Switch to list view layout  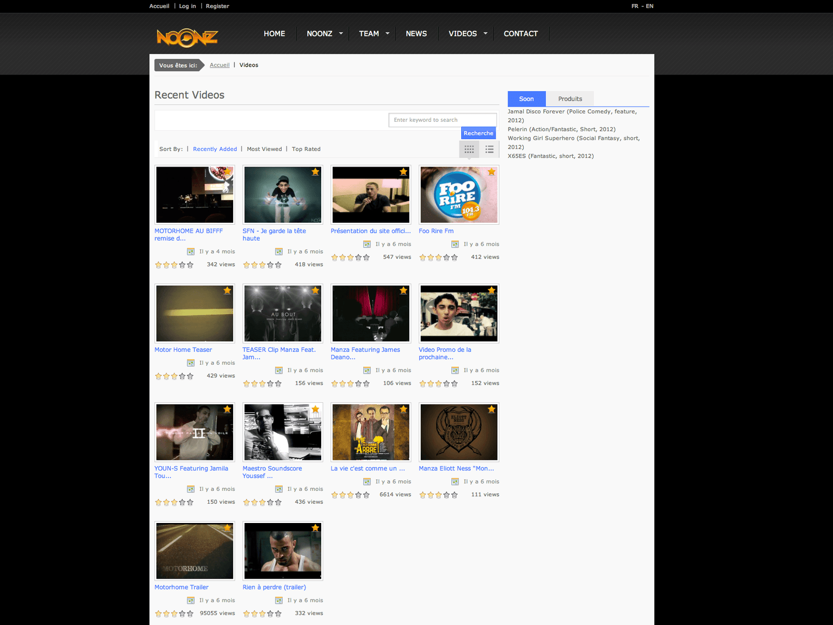point(489,149)
